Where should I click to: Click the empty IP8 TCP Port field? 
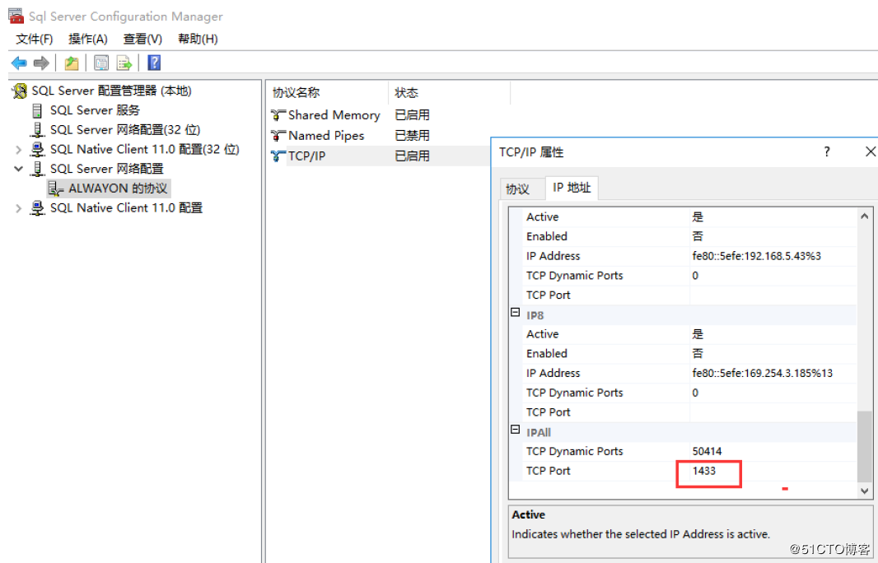coord(773,412)
